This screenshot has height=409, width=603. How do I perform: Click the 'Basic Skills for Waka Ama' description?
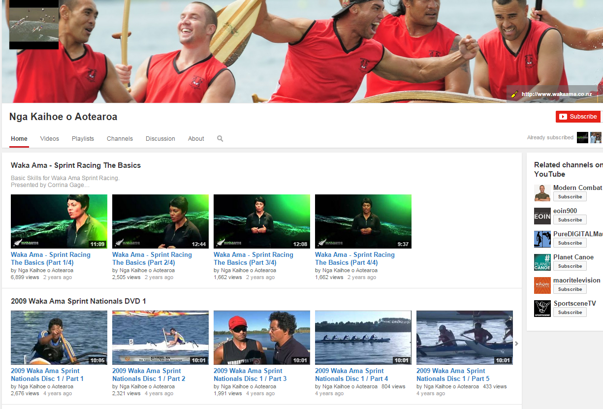coord(65,178)
